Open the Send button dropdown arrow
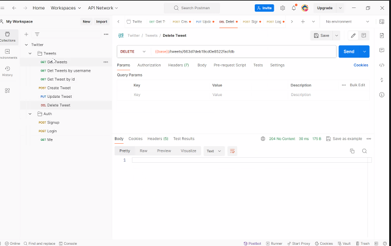391x246 pixels. click(x=364, y=51)
